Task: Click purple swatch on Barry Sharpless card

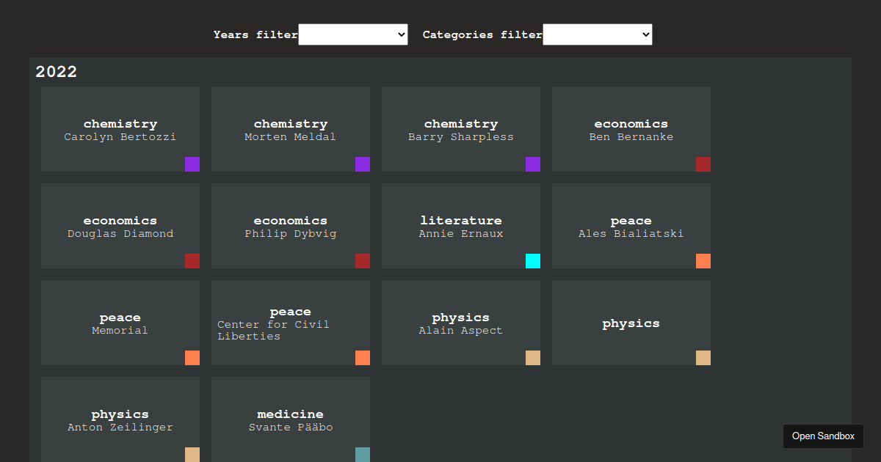Action: point(533,164)
